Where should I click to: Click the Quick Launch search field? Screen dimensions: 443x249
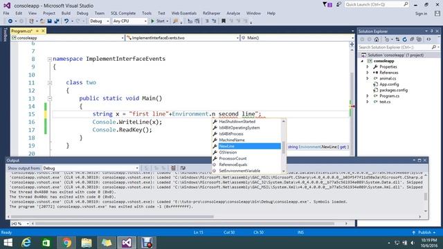(377, 5)
